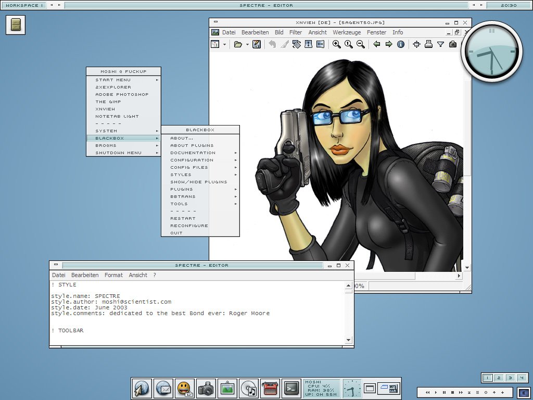The height and width of the screenshot is (400, 533).
Task: Select Reconfigure in the Blackbox menu
Action: [200, 226]
